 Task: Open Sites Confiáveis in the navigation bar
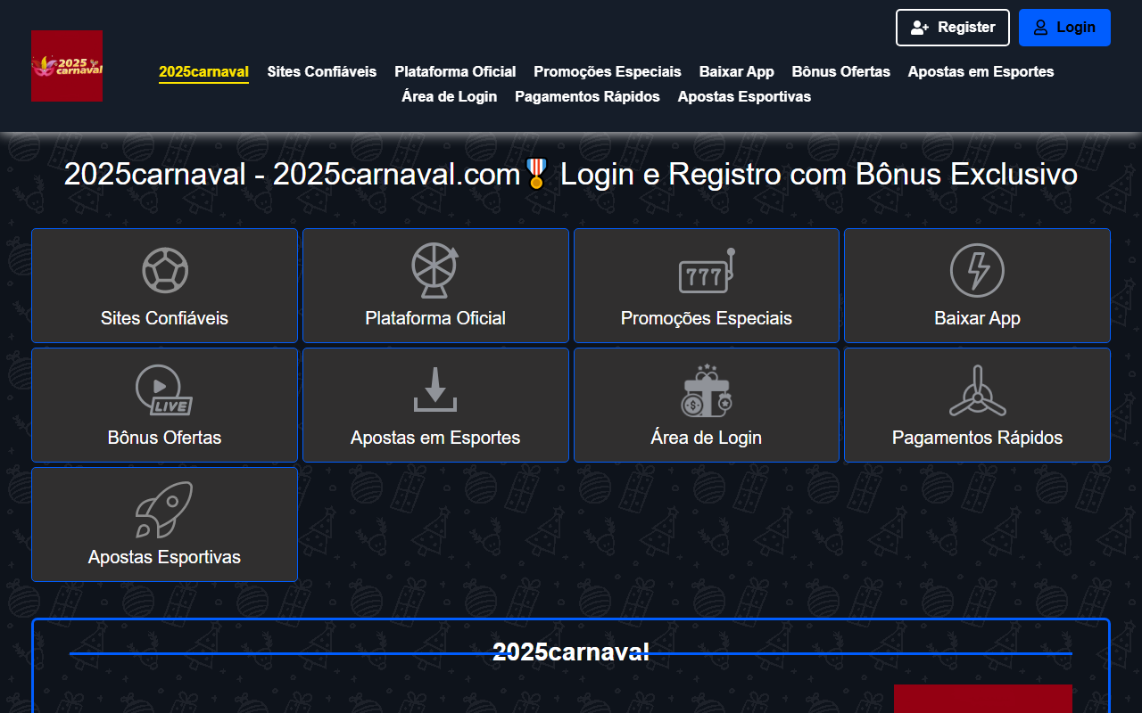[x=322, y=71]
